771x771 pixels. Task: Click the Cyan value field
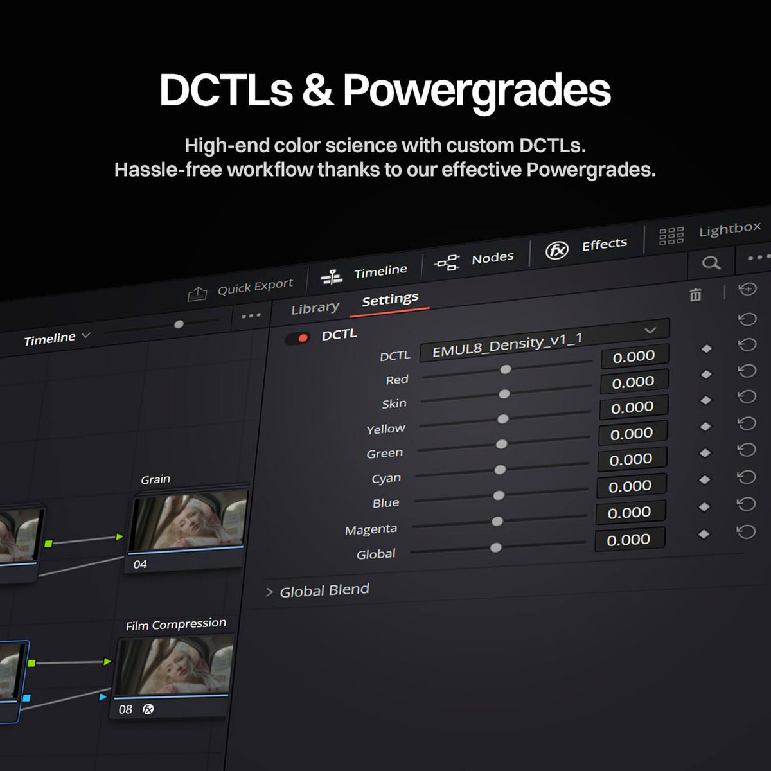coord(632,460)
